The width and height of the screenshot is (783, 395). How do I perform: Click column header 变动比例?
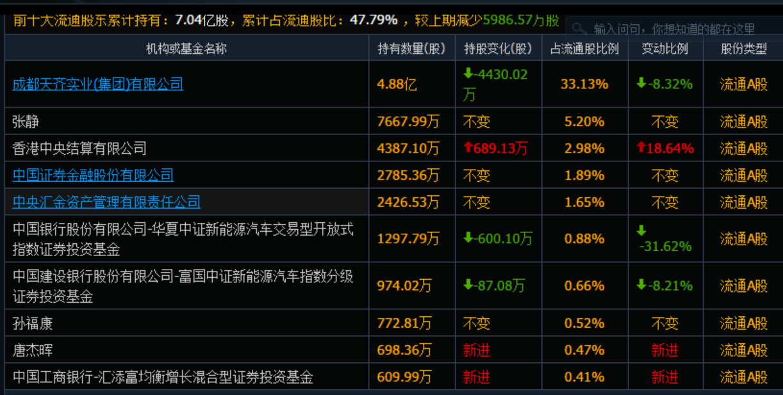click(664, 49)
